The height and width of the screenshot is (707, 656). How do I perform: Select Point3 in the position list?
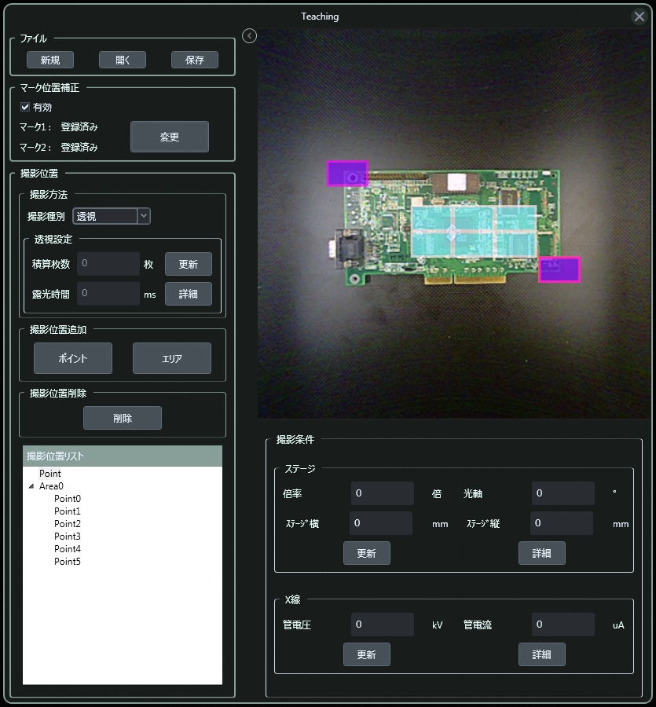(68, 537)
